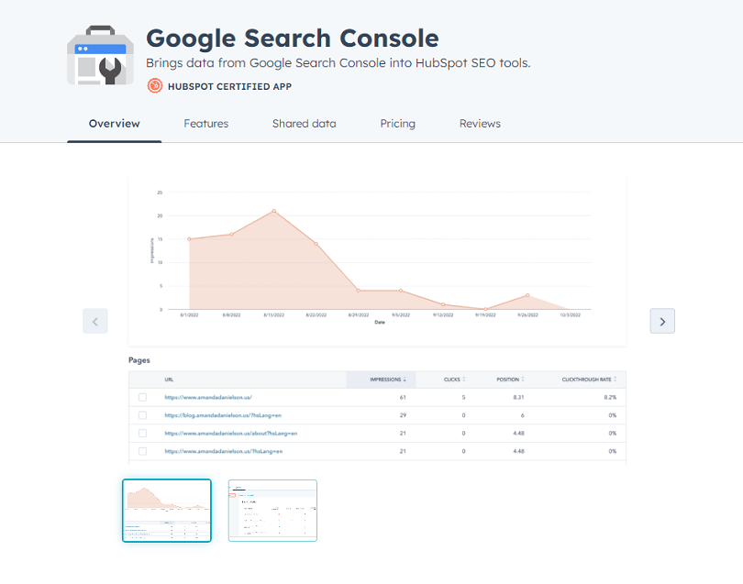743x584 pixels.
Task: Open the blog.amandadanielson.us/?hsLang=en link
Action: [x=223, y=415]
